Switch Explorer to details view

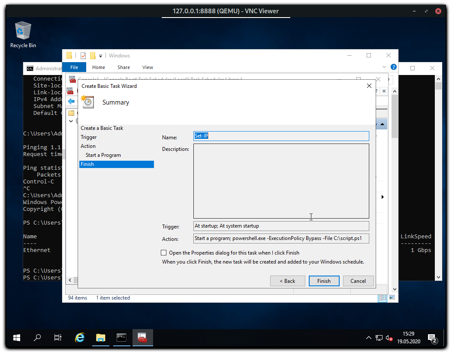point(382,298)
